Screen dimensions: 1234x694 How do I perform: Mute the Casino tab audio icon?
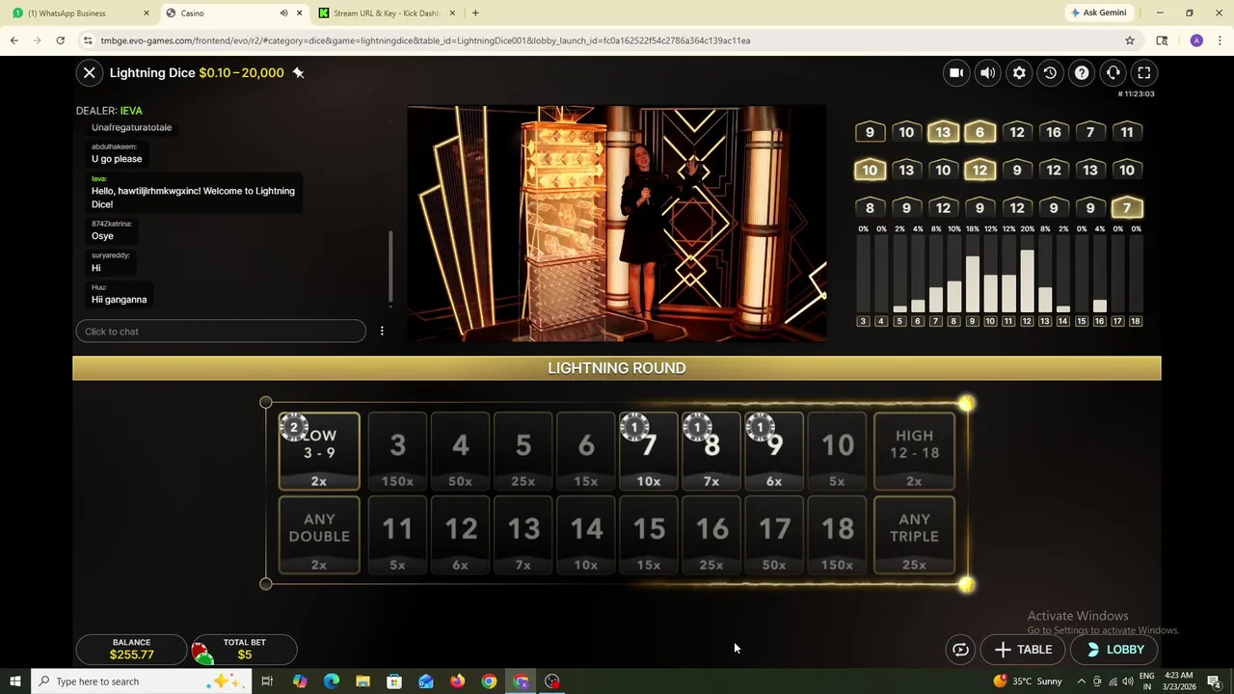(283, 13)
